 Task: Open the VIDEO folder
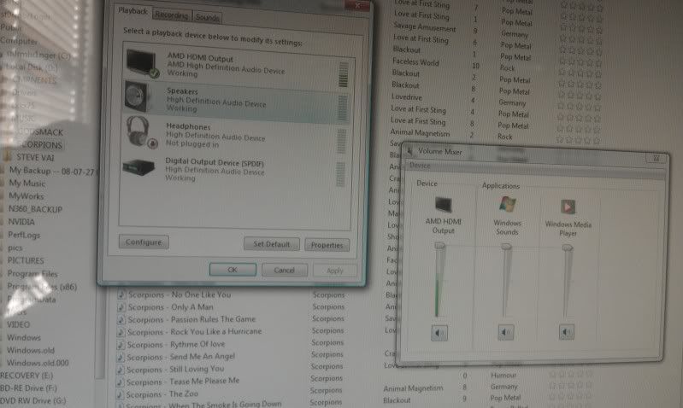pos(18,324)
